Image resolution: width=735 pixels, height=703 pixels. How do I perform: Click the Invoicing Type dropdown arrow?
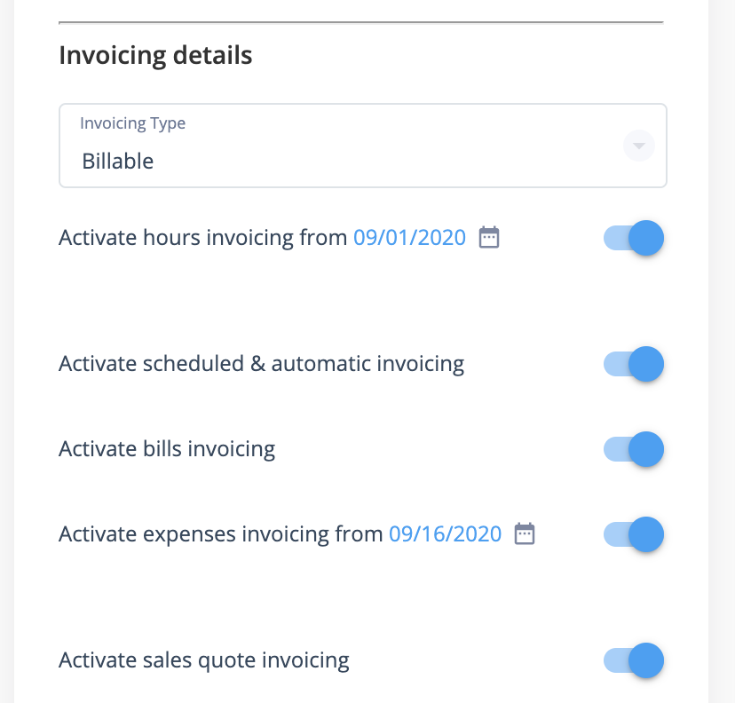638,146
